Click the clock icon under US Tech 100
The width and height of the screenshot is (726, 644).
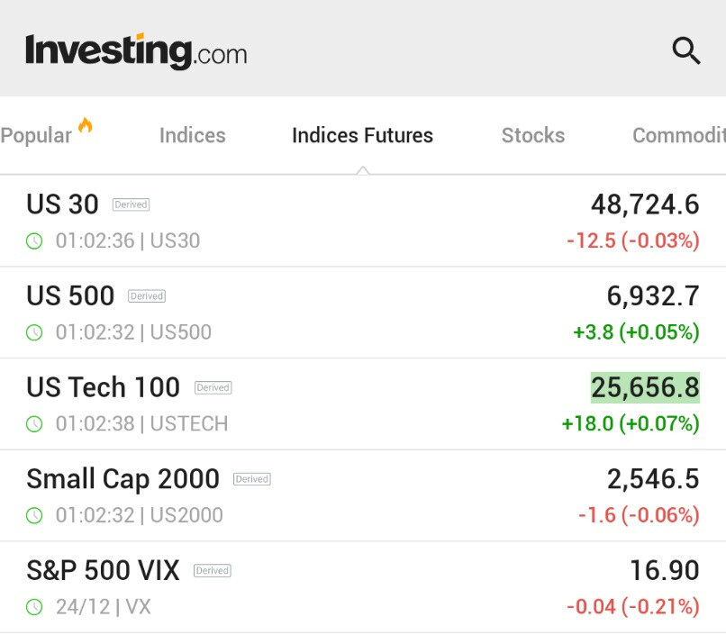(34, 423)
